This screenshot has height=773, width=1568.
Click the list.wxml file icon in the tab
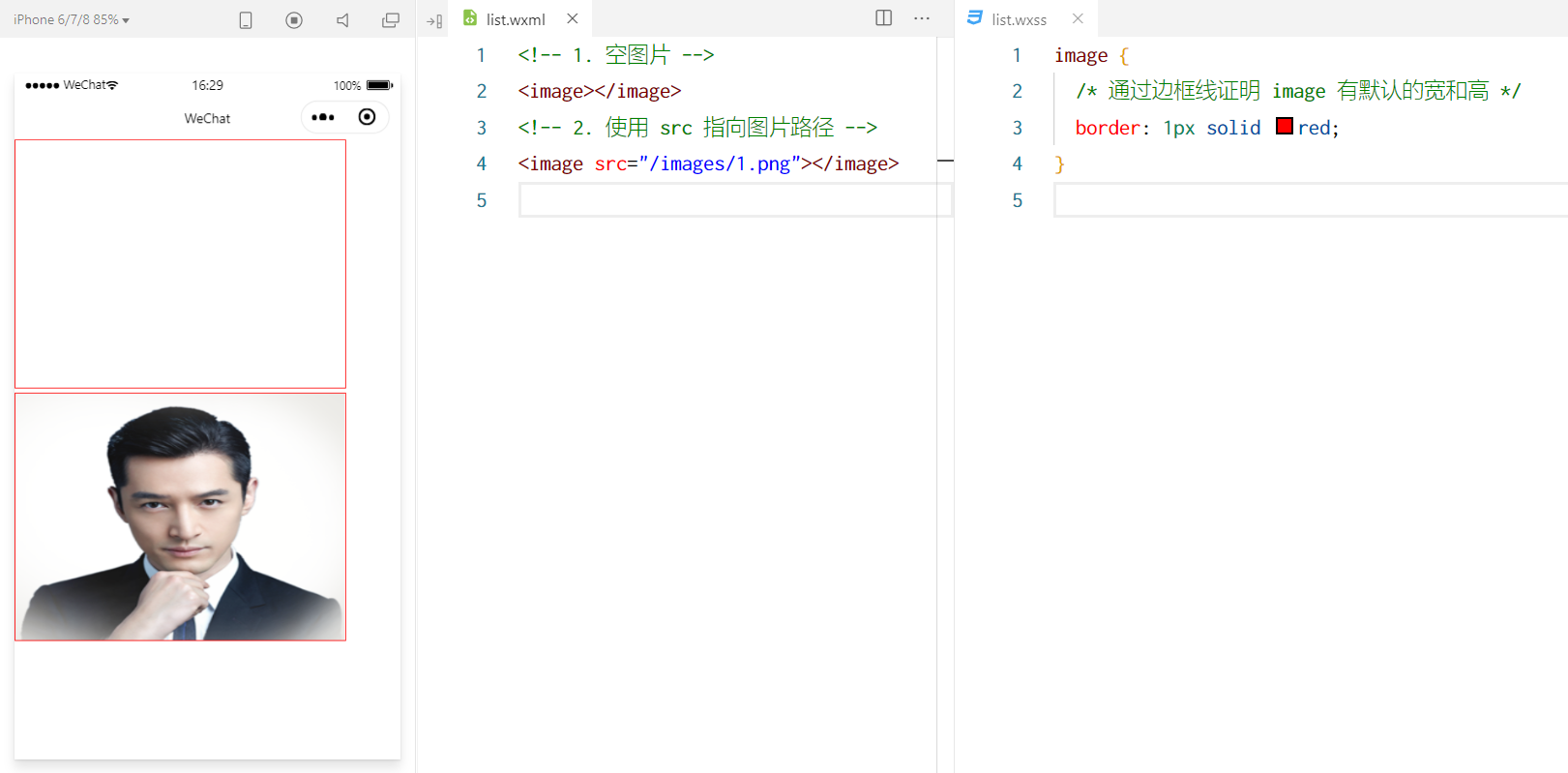click(470, 18)
